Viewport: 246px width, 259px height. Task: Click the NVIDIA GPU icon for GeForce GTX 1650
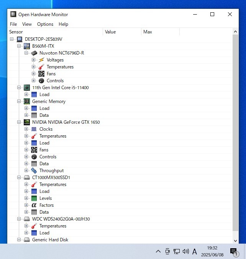[27, 122]
